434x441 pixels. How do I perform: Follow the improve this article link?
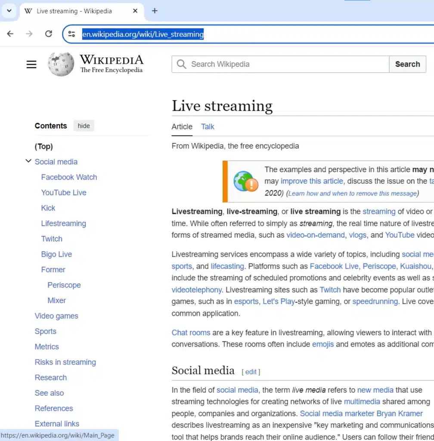click(312, 181)
